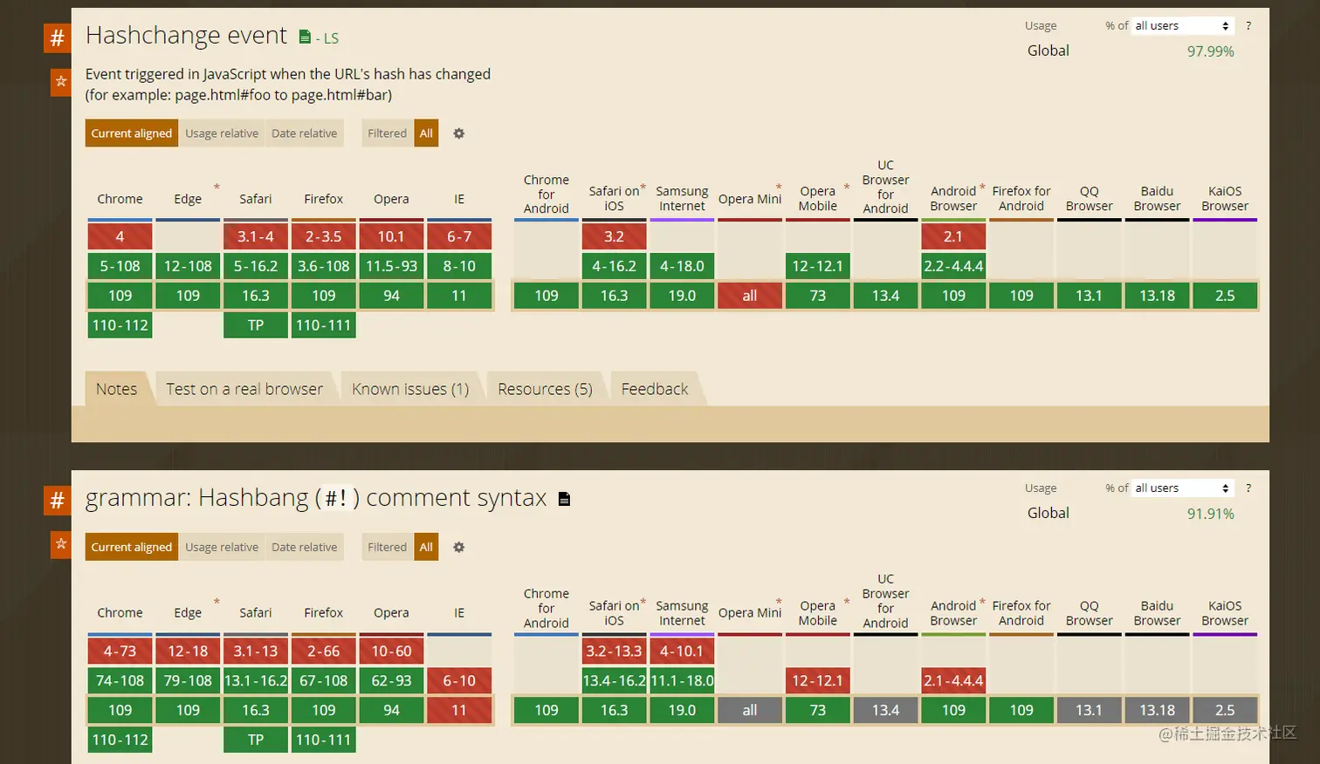Image resolution: width=1320 pixels, height=764 pixels.
Task: Click Firefox column header in Hashbang table
Action: (324, 613)
